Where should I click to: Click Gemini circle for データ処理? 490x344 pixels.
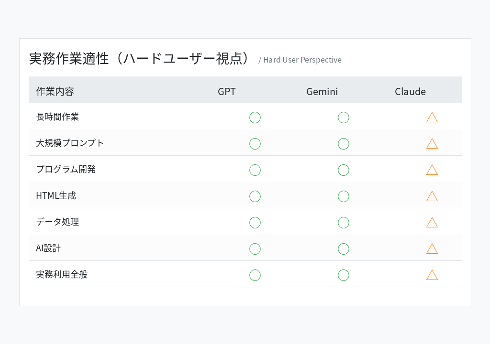pyautogui.click(x=344, y=223)
